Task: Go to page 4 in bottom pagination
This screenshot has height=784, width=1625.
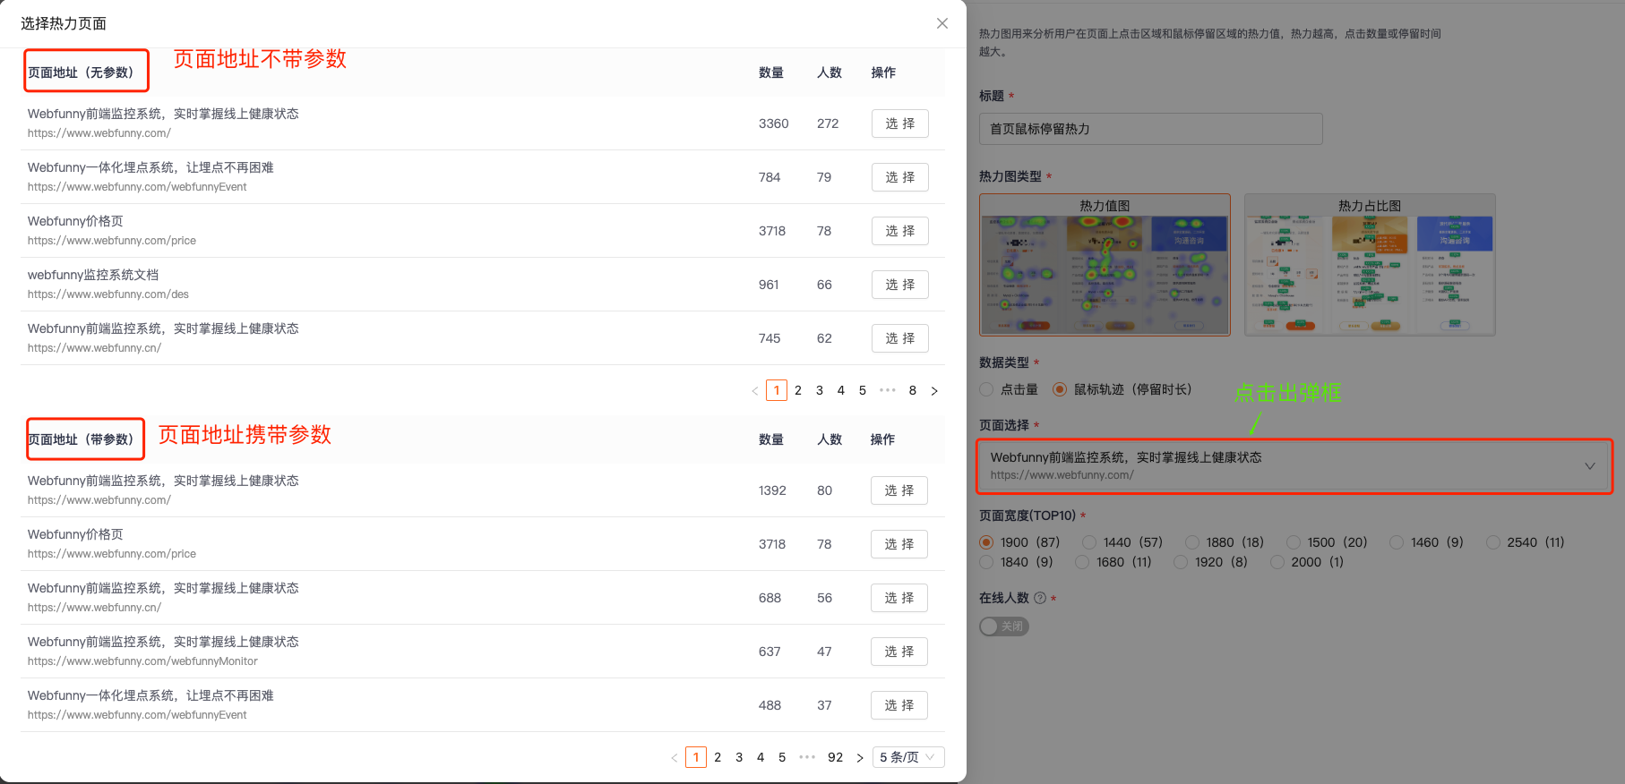Action: tap(761, 757)
